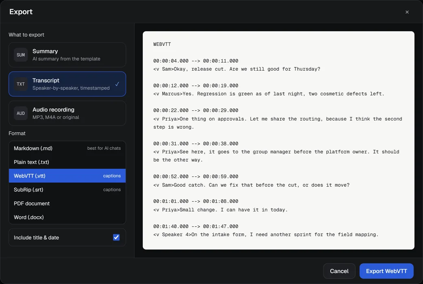
Task: Click the SUM icon badge
Action: [21, 55]
